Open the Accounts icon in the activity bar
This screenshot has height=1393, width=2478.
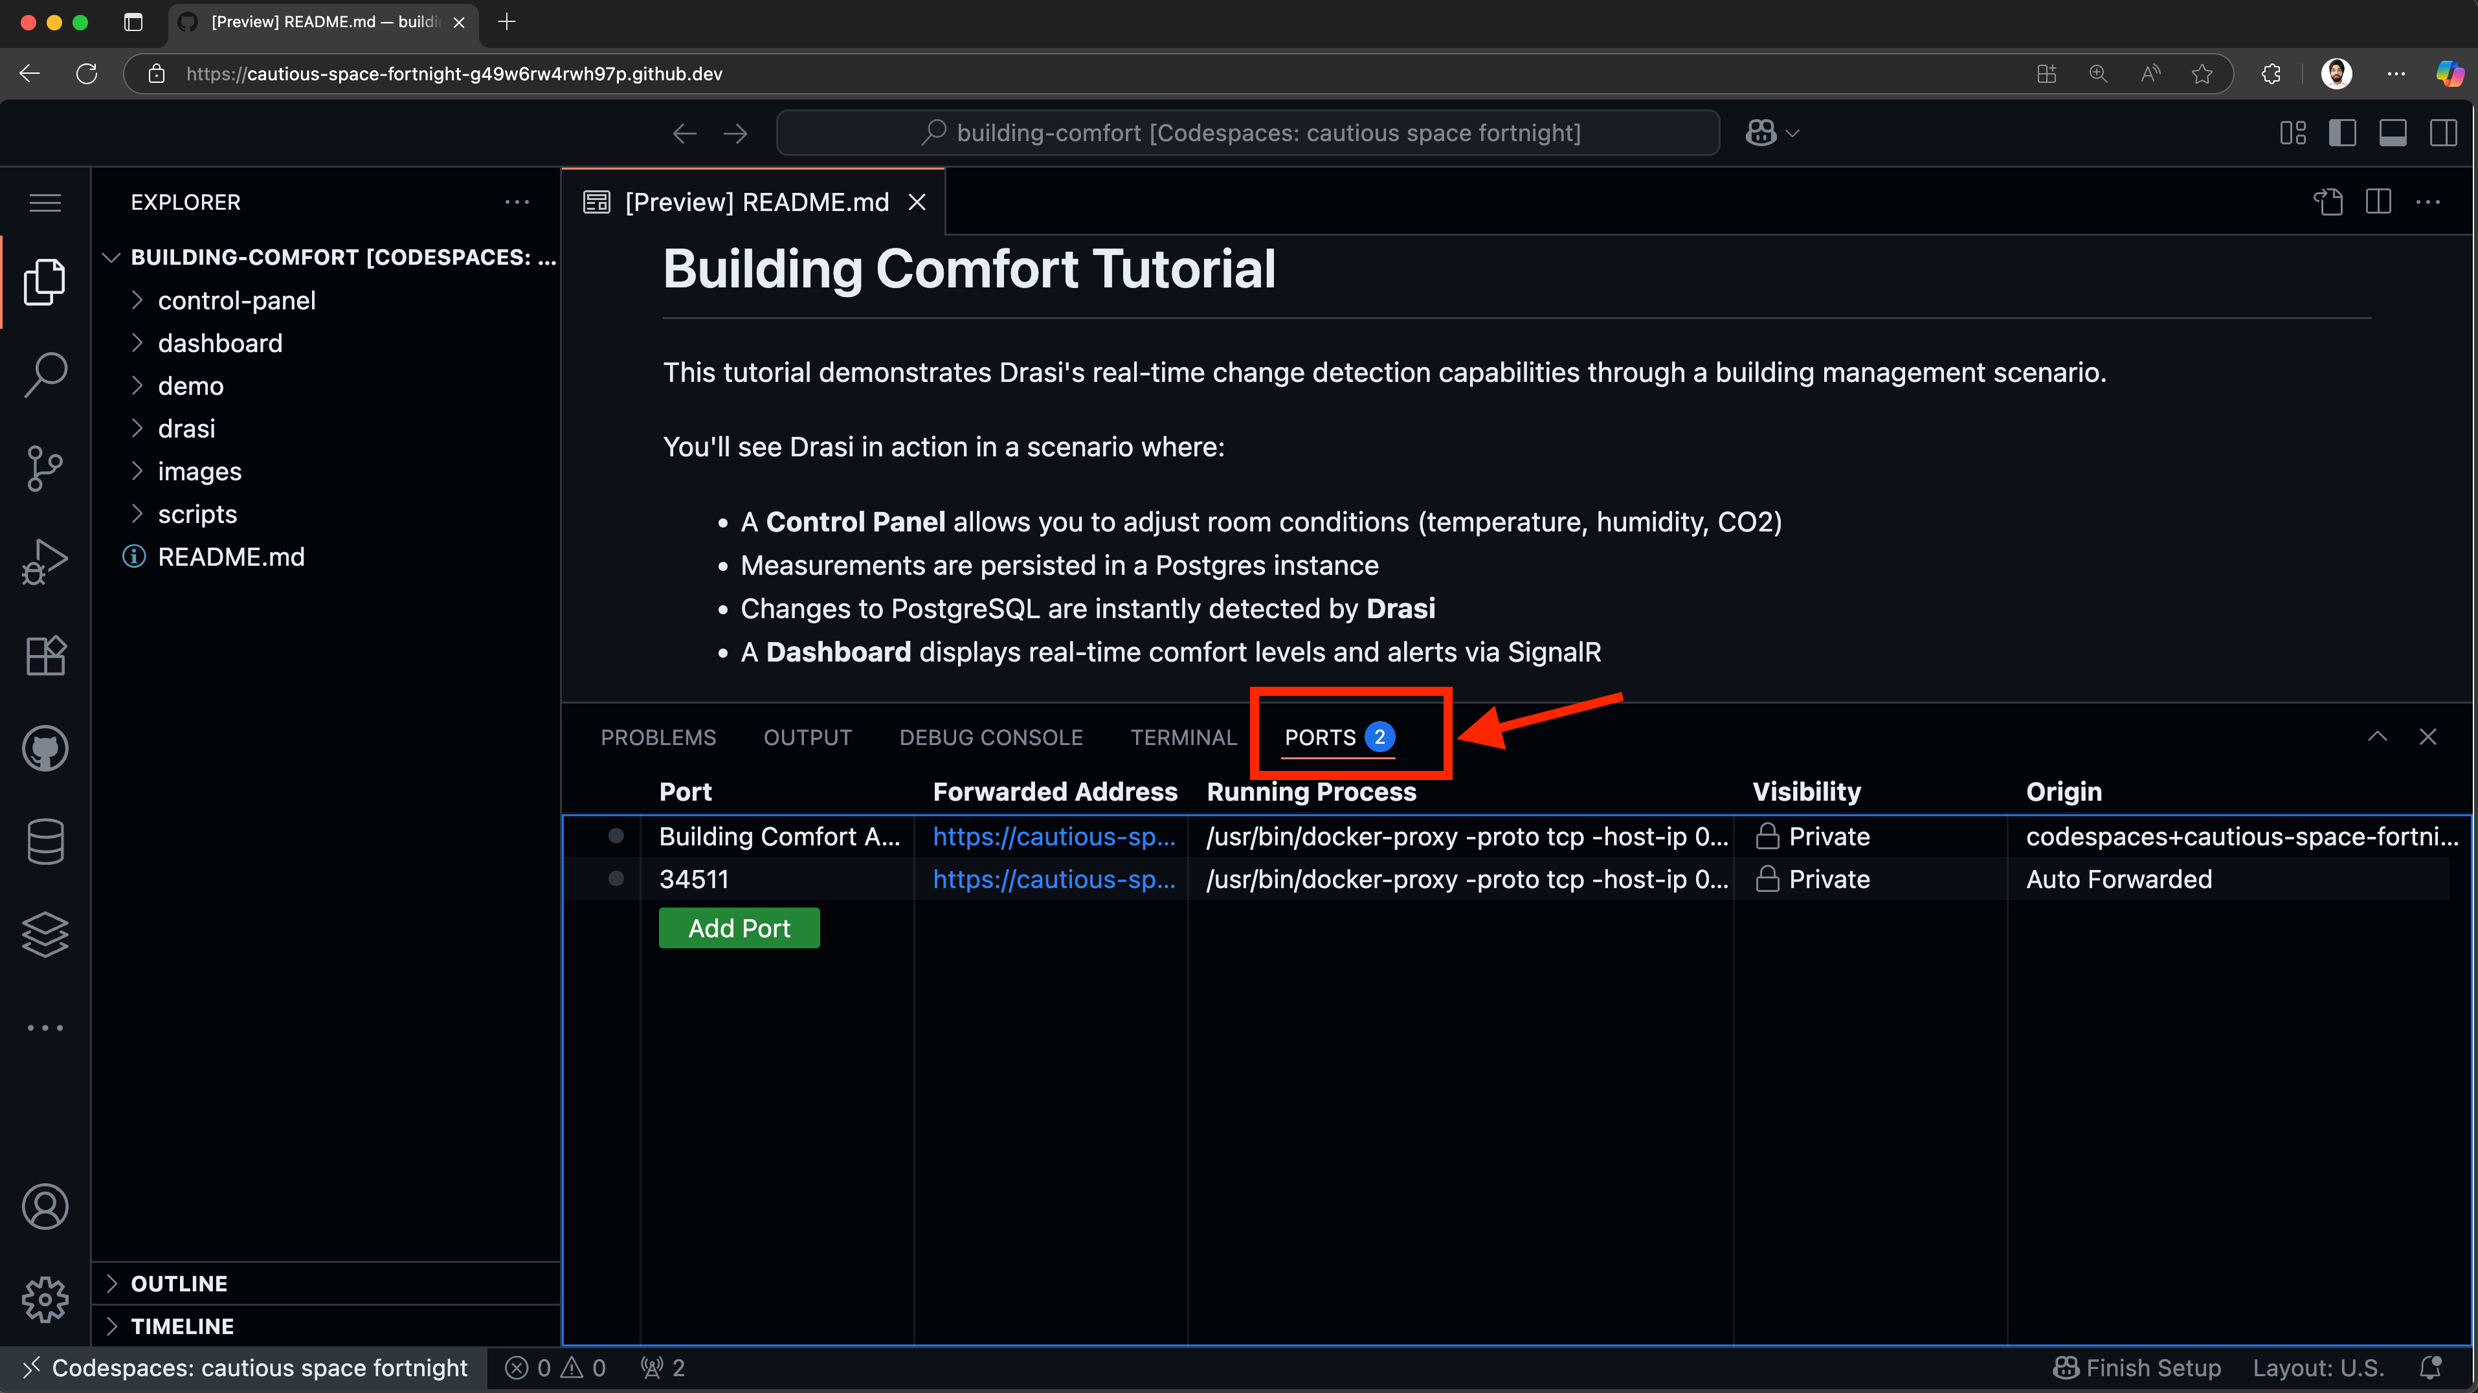[x=45, y=1207]
